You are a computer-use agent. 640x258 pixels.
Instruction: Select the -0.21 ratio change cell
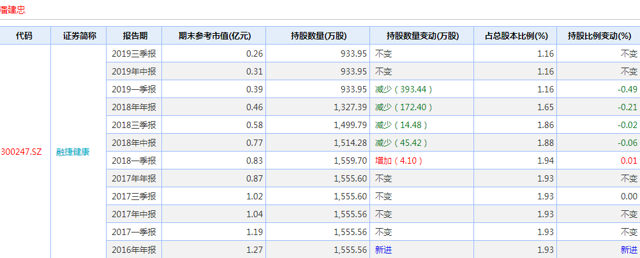599,107
